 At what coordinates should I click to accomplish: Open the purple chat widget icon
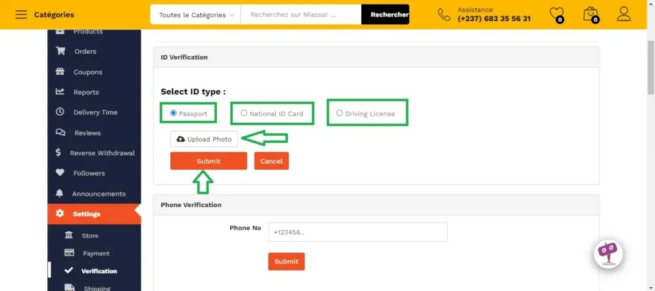coord(607,253)
